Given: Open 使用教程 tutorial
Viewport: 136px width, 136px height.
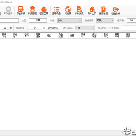Looking at the screenshot, I should tap(104, 11).
